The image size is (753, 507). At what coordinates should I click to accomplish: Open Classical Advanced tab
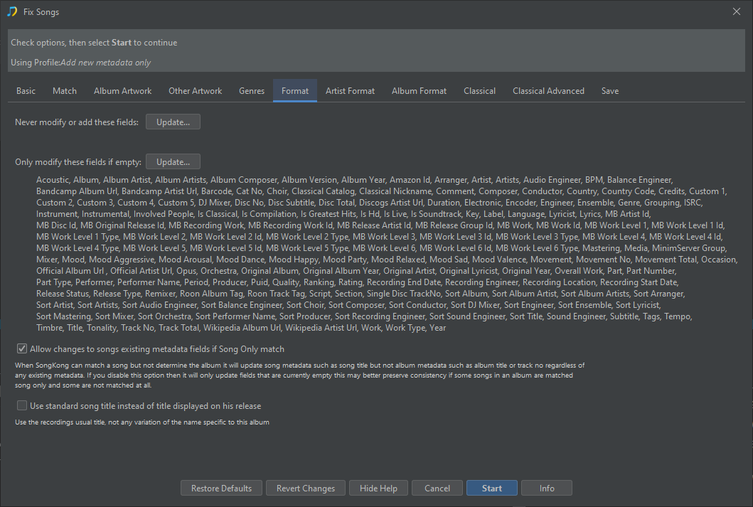pyautogui.click(x=548, y=91)
